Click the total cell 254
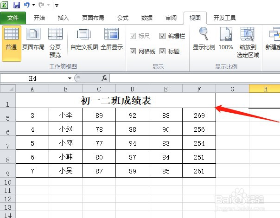Screen dimensions: 280x218 (199, 143)
